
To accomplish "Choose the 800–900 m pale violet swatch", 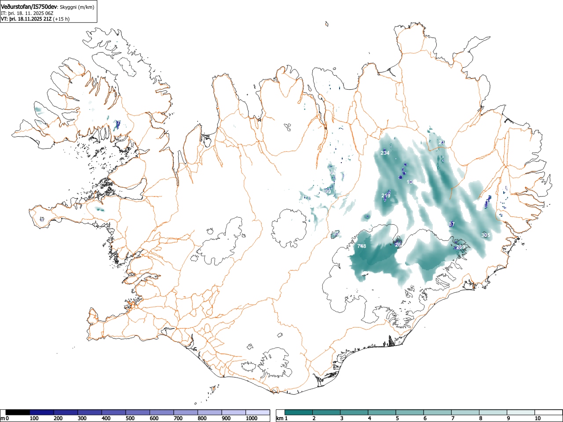I will [x=210, y=412].
